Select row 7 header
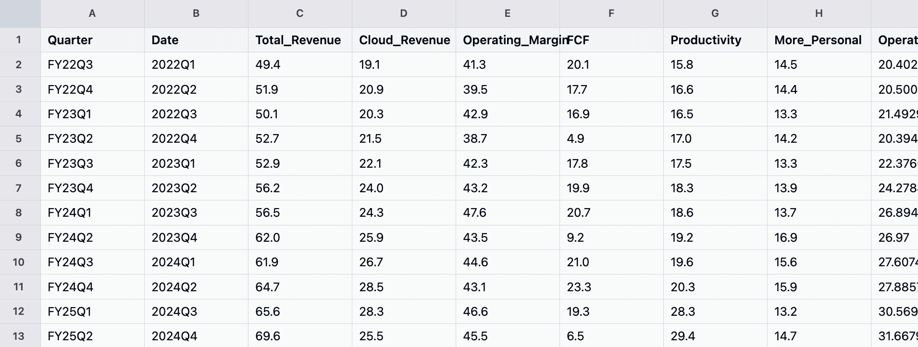This screenshot has width=918, height=347. [x=19, y=188]
